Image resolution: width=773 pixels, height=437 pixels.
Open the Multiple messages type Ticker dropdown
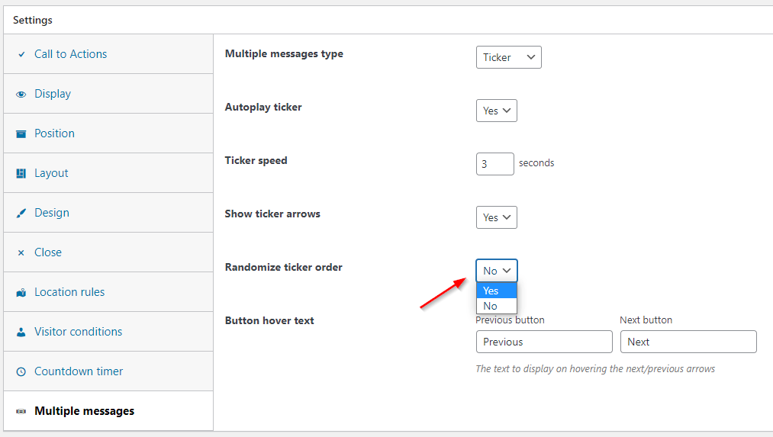click(509, 57)
